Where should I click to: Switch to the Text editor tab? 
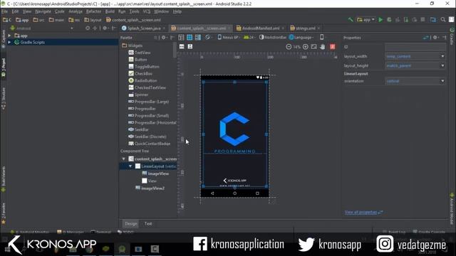tap(148, 223)
